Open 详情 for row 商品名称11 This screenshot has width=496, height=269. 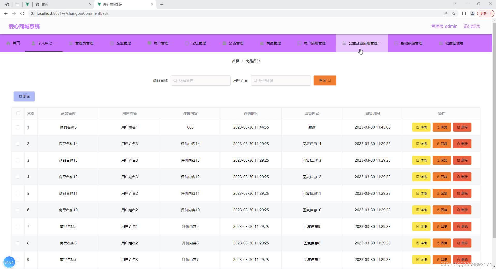pyautogui.click(x=421, y=193)
